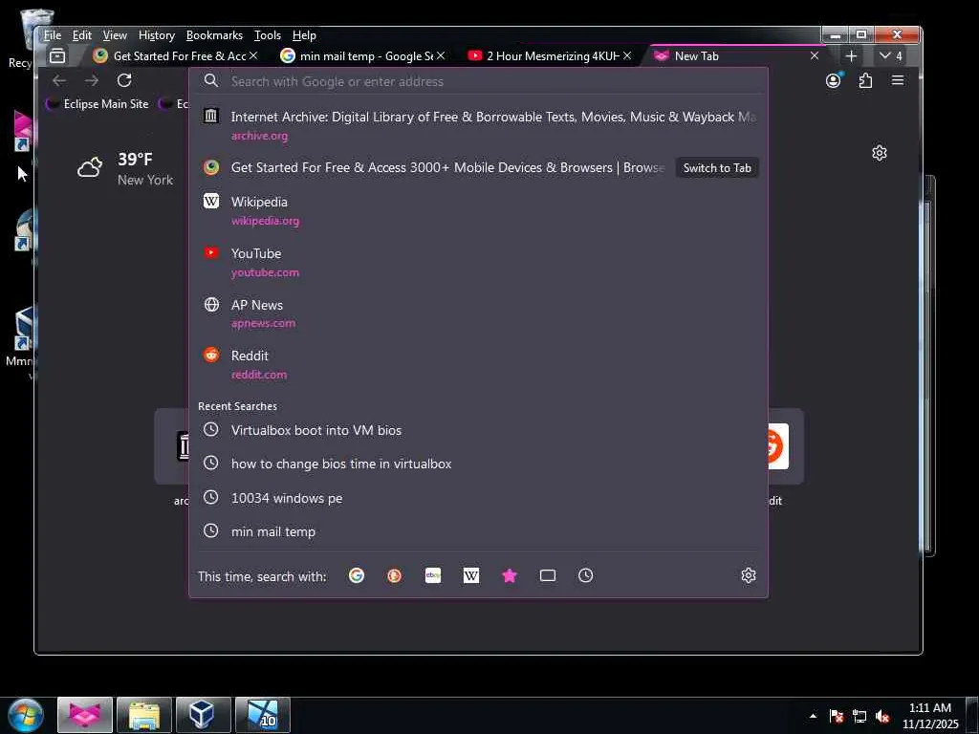Search with eBay engine icon
The height and width of the screenshot is (734, 979).
[x=433, y=575]
